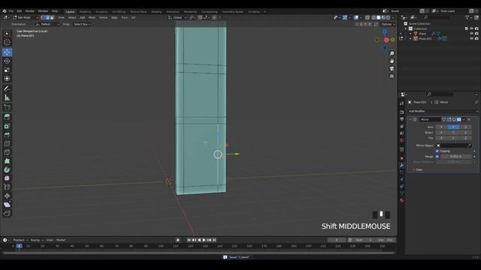Select the Poly Build tool
The image size is (481, 270).
pos(7,161)
